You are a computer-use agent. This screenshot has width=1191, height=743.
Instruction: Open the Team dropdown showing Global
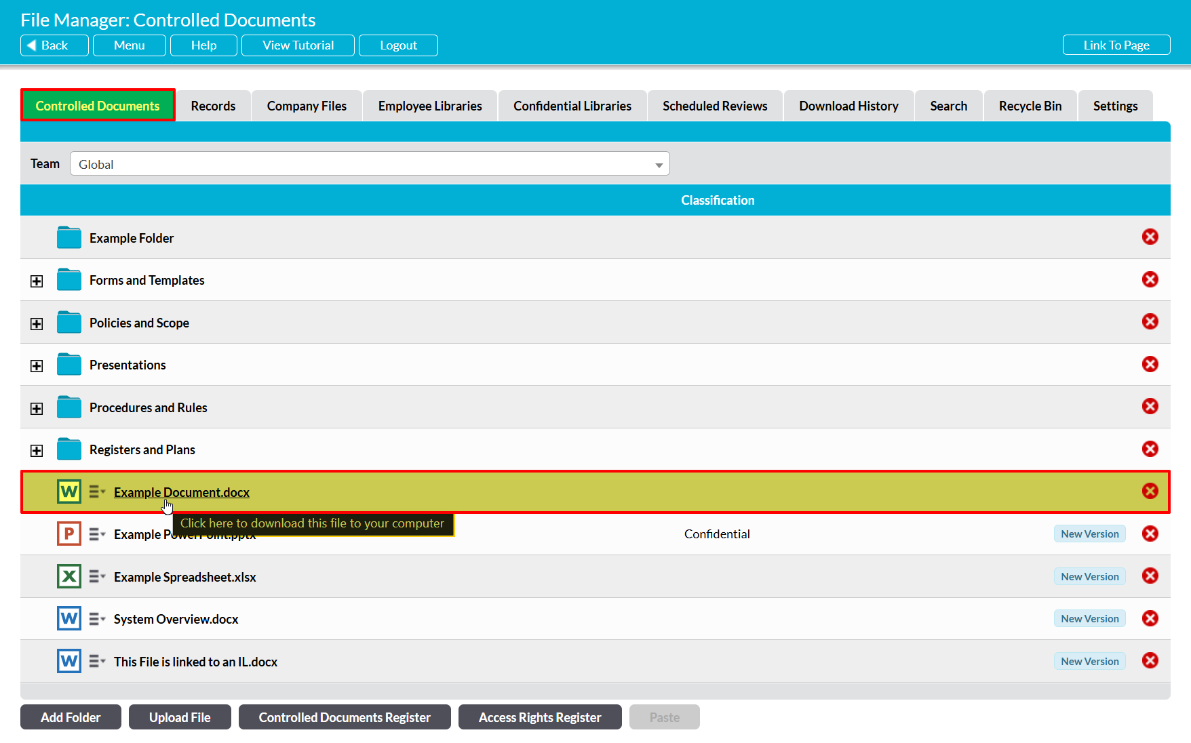pos(370,164)
